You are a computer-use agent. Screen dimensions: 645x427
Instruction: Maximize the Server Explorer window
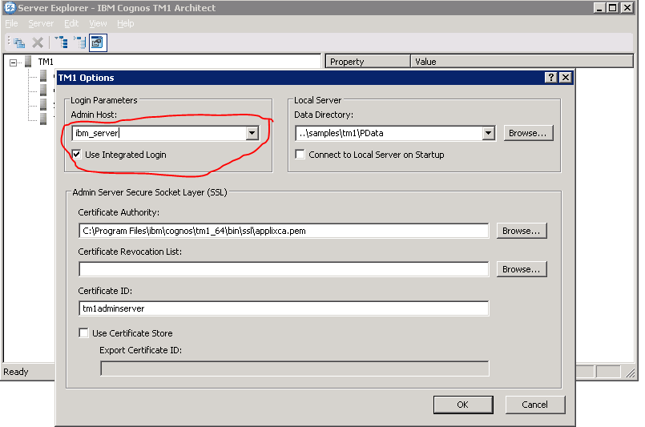[x=612, y=7]
